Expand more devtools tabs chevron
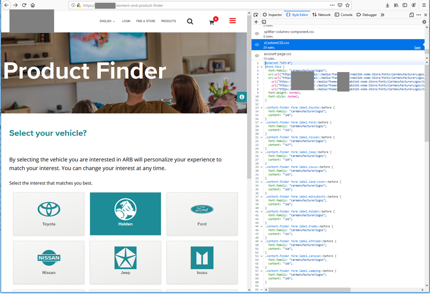Screen dimensions: 430x294 382,15
